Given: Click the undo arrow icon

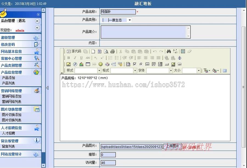Looking at the screenshot, I should [155, 51].
